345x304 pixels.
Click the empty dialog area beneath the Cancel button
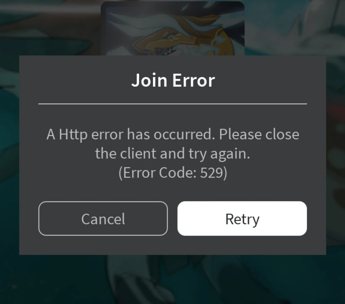tap(103, 245)
